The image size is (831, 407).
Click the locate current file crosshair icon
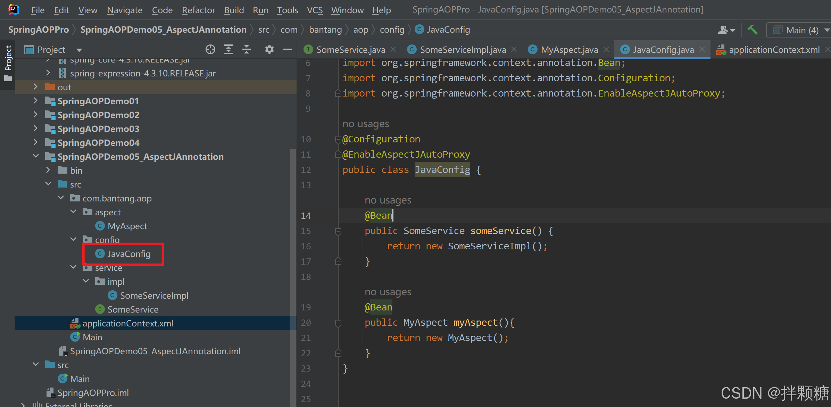point(210,50)
